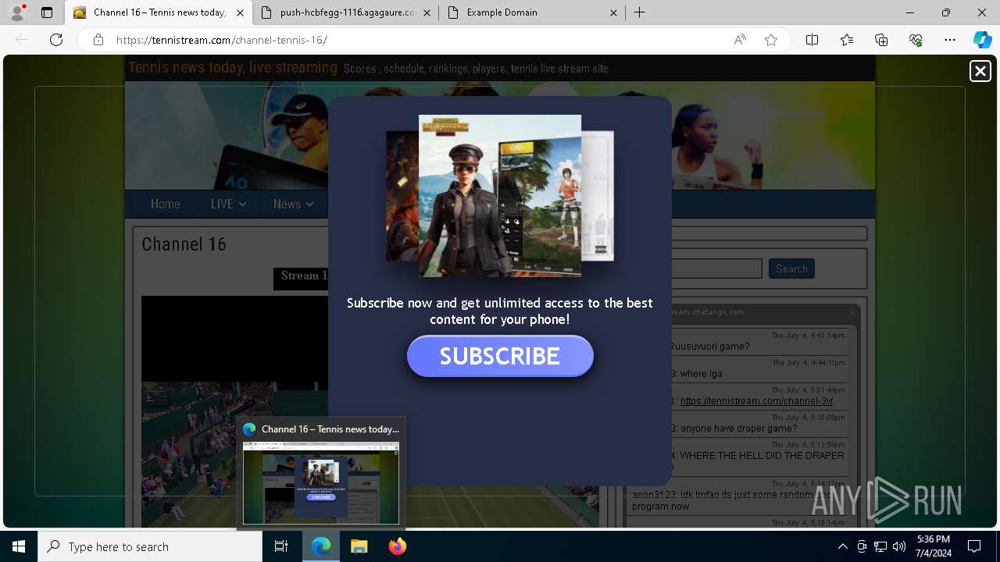Launch Firefox from the taskbar

point(397,546)
